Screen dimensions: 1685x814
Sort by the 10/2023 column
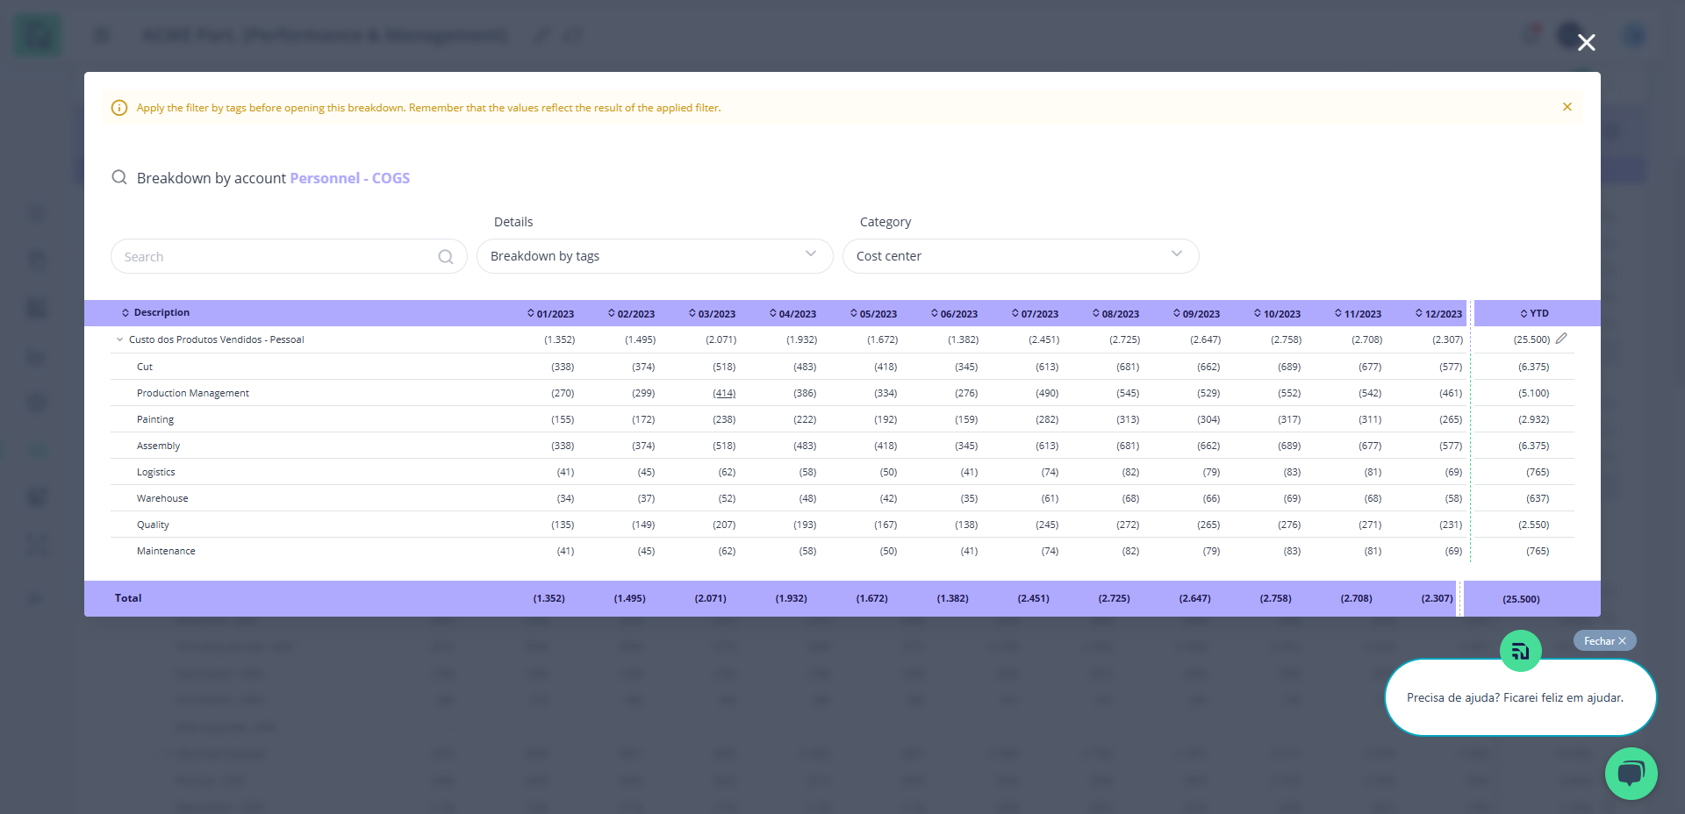[1277, 314]
